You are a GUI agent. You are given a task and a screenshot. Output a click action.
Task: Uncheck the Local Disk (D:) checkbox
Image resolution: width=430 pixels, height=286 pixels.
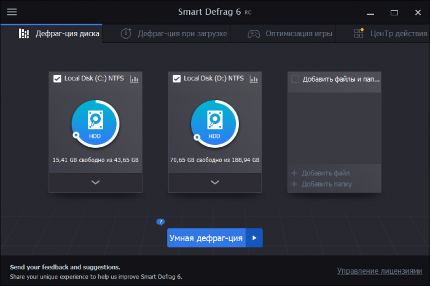(177, 79)
